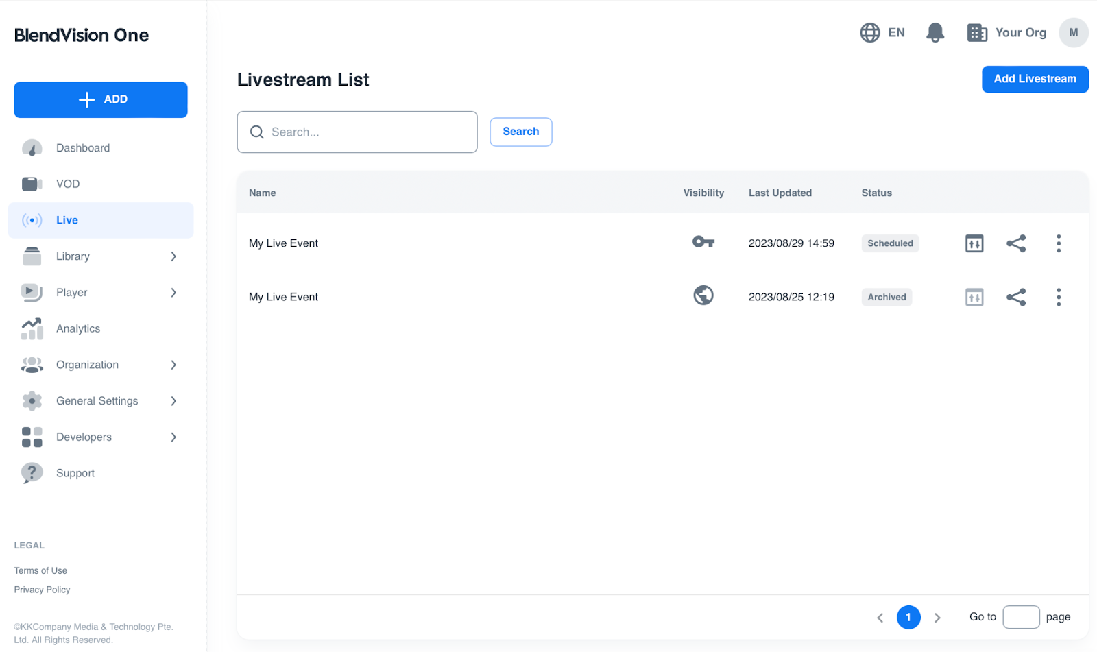
Task: Click the key visibility icon
Action: 703,242
